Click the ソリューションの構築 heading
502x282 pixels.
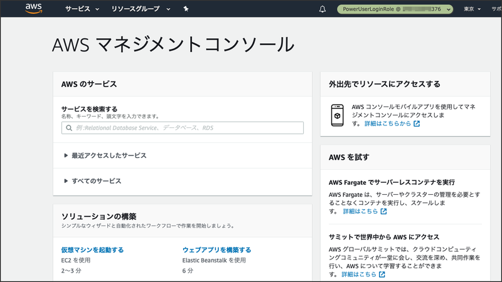coord(99,216)
